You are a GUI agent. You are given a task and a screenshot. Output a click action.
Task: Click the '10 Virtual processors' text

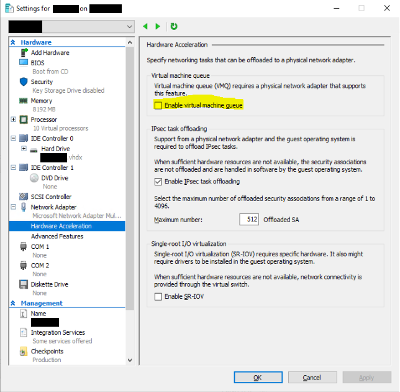coord(61,128)
